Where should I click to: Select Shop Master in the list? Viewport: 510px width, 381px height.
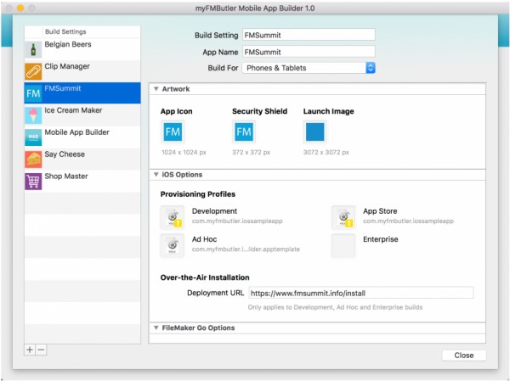tap(66, 176)
